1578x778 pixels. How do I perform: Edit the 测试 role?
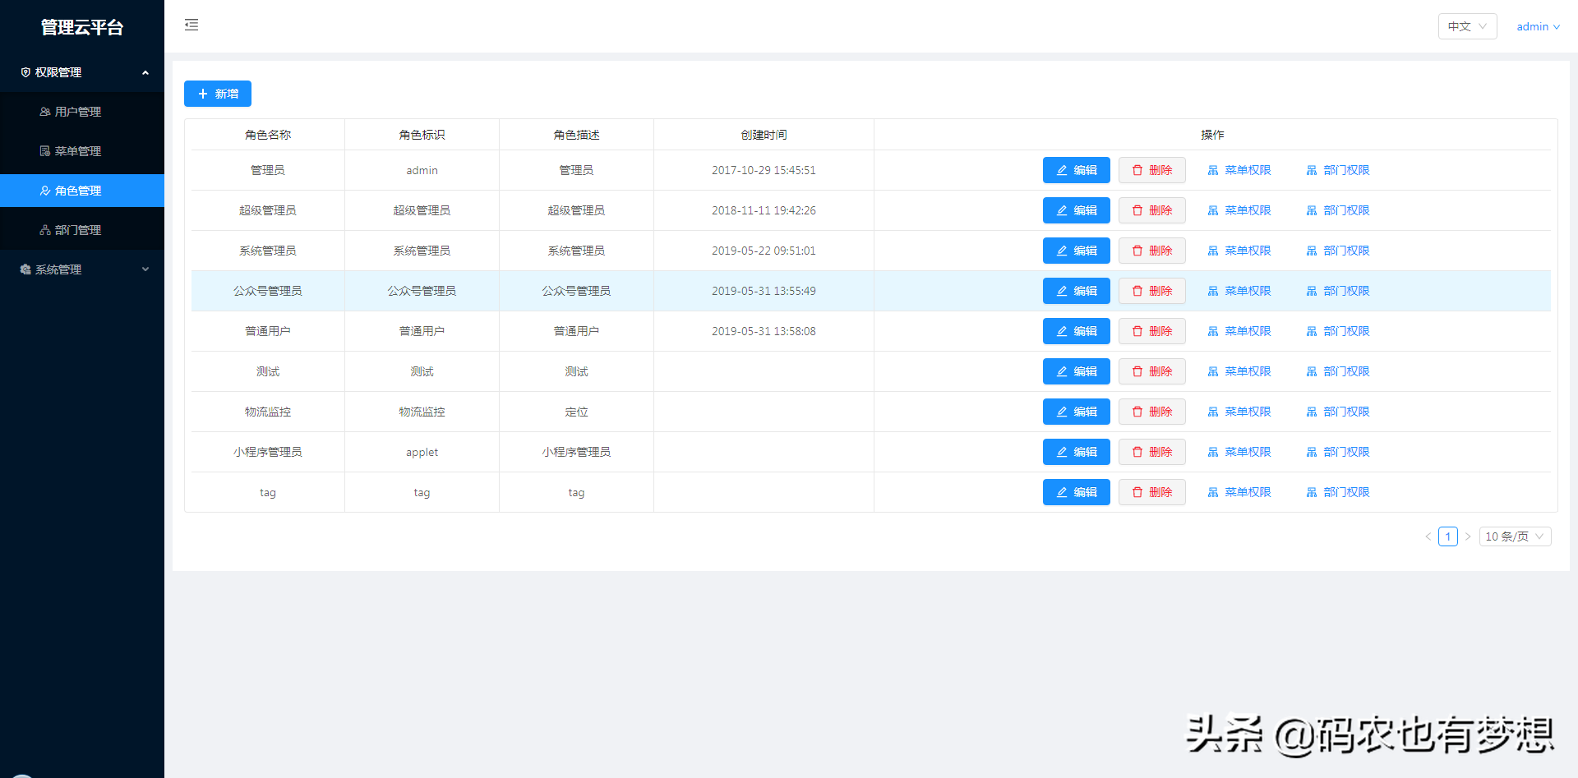pyautogui.click(x=1077, y=371)
